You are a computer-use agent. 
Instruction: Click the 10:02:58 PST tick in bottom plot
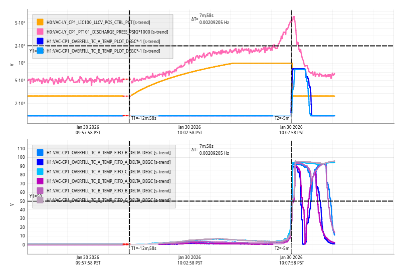coord(190,260)
